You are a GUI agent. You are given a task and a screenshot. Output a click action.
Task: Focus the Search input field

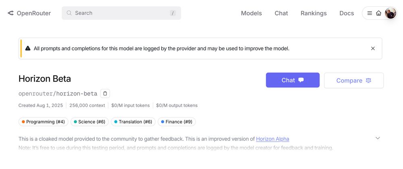coord(121,13)
